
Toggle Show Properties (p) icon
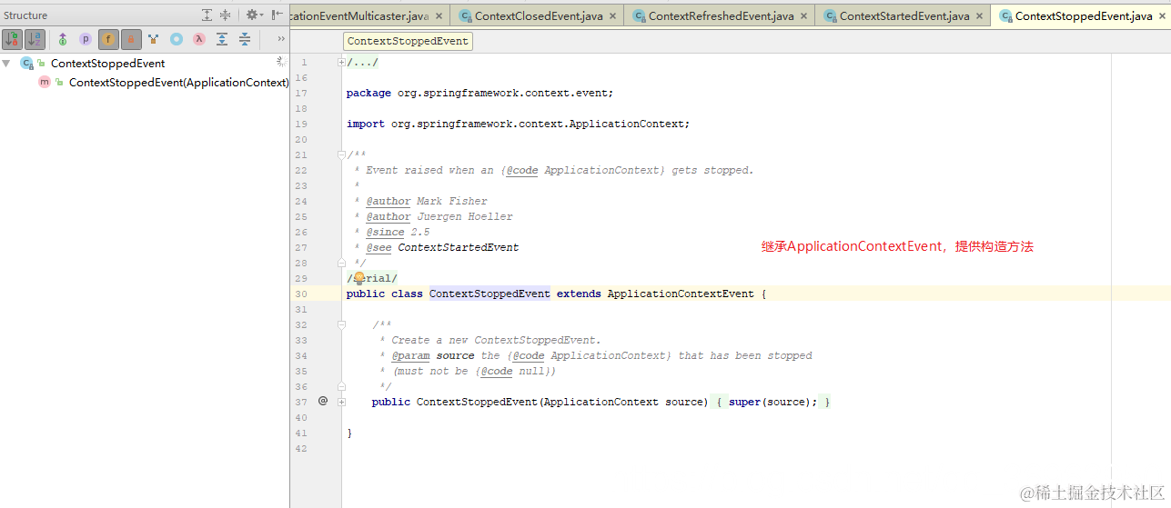86,39
